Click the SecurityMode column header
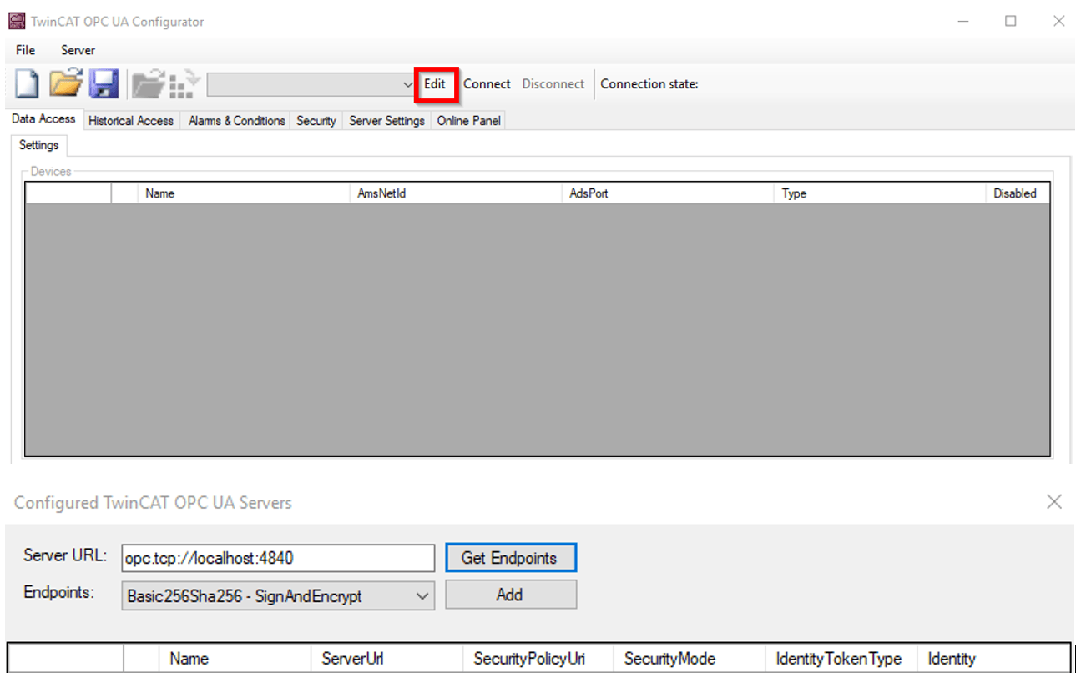The width and height of the screenshot is (1076, 673). pos(690,659)
